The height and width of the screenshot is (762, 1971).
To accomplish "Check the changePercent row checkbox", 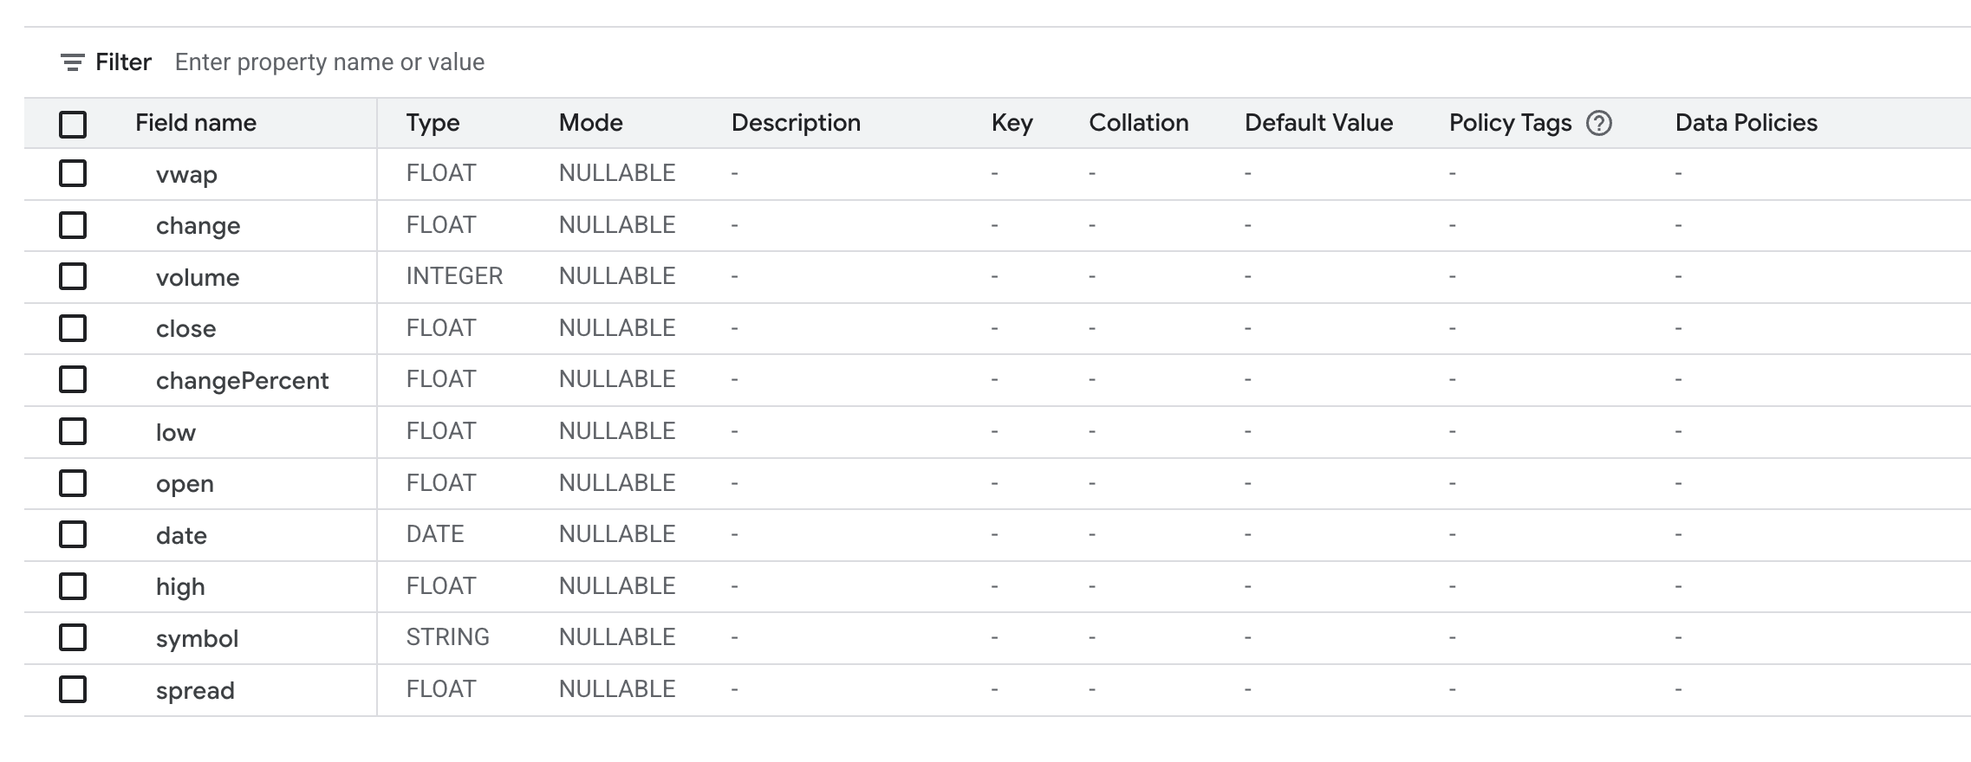I will pyautogui.click(x=73, y=379).
